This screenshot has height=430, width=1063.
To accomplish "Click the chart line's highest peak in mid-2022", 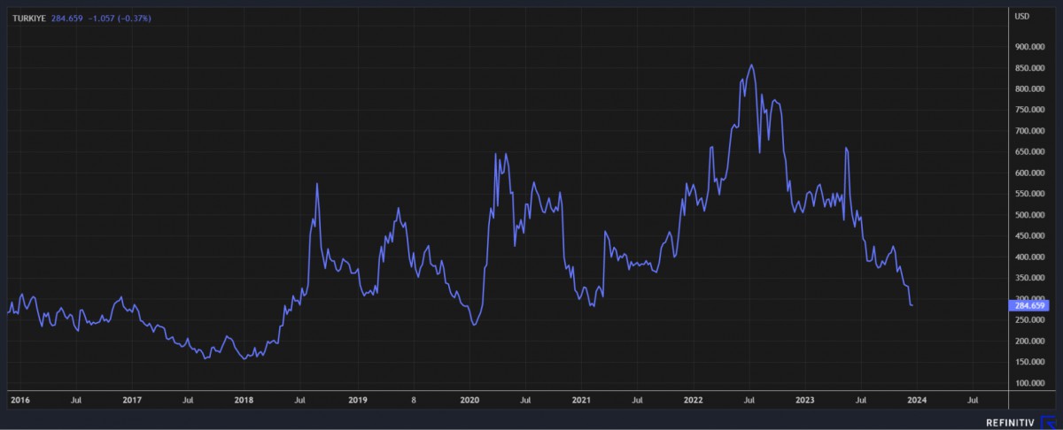I will tap(751, 65).
